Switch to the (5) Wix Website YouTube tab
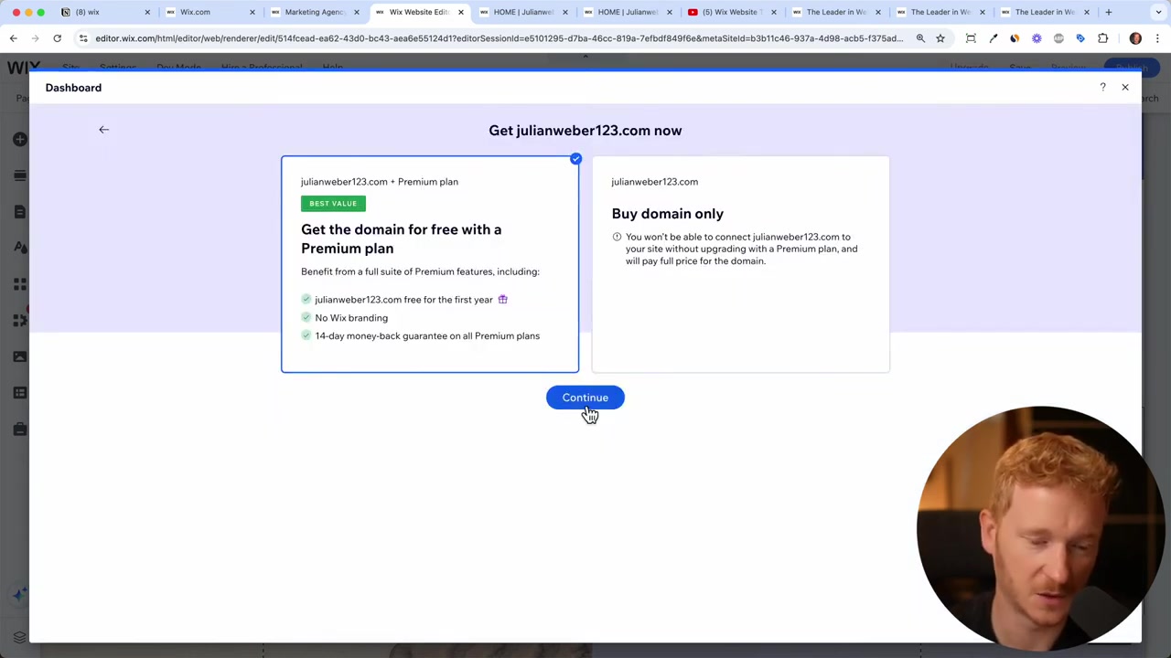This screenshot has height=658, width=1171. point(730,12)
